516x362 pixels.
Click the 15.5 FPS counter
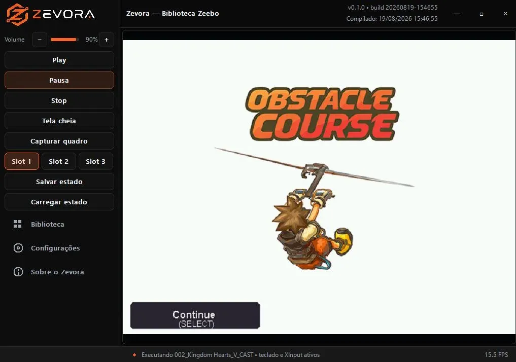496,355
